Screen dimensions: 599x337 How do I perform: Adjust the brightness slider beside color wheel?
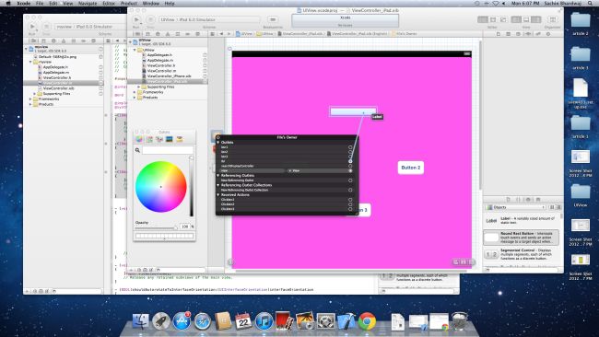(192, 186)
